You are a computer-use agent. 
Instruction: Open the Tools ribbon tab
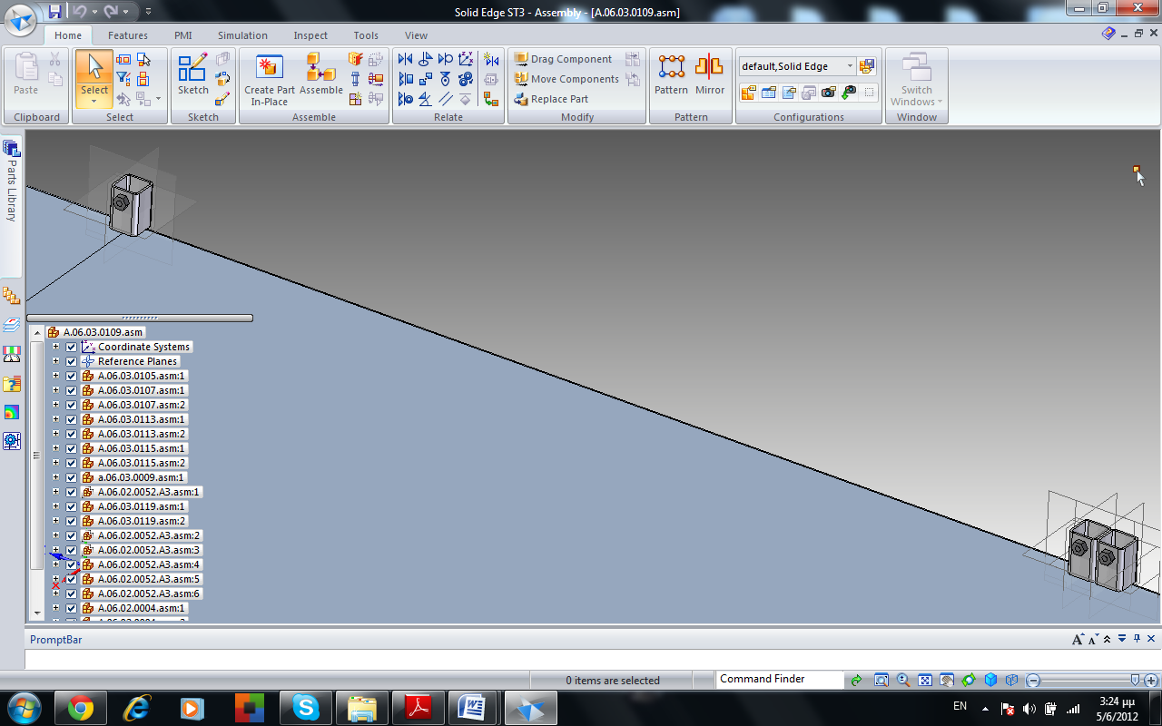pos(366,35)
